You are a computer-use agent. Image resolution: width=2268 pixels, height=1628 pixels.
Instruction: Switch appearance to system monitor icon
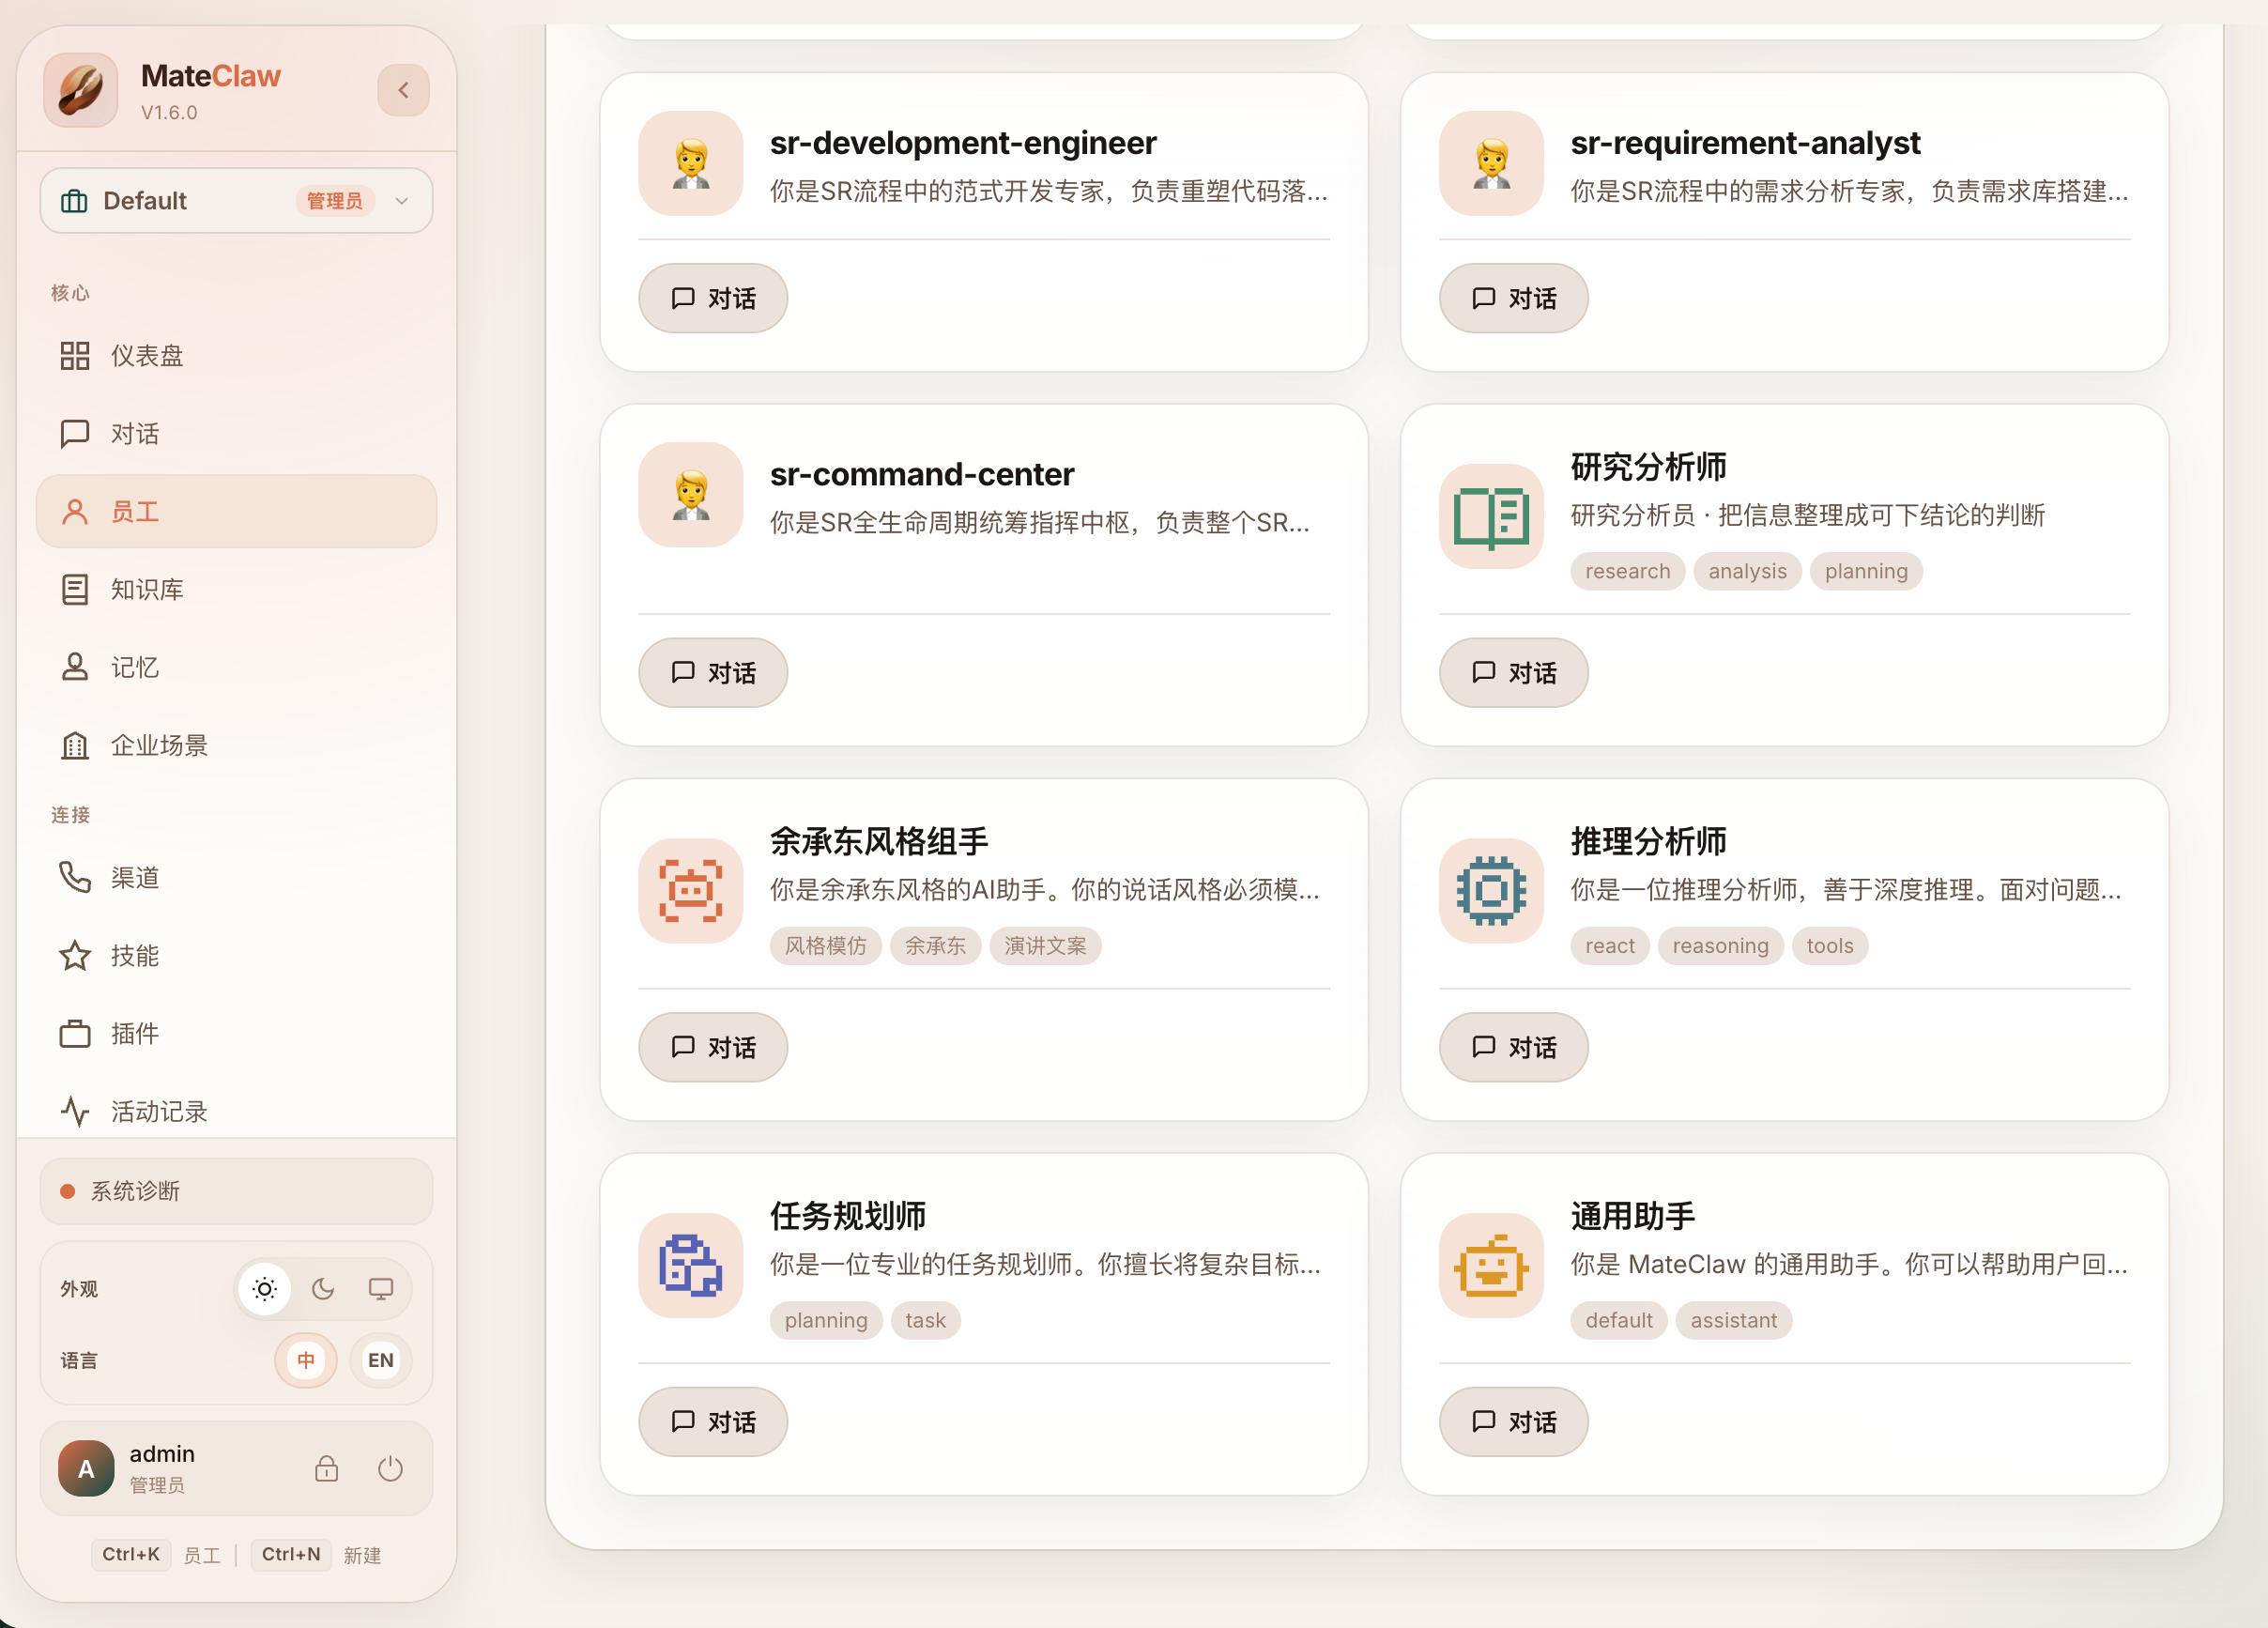(x=381, y=1289)
